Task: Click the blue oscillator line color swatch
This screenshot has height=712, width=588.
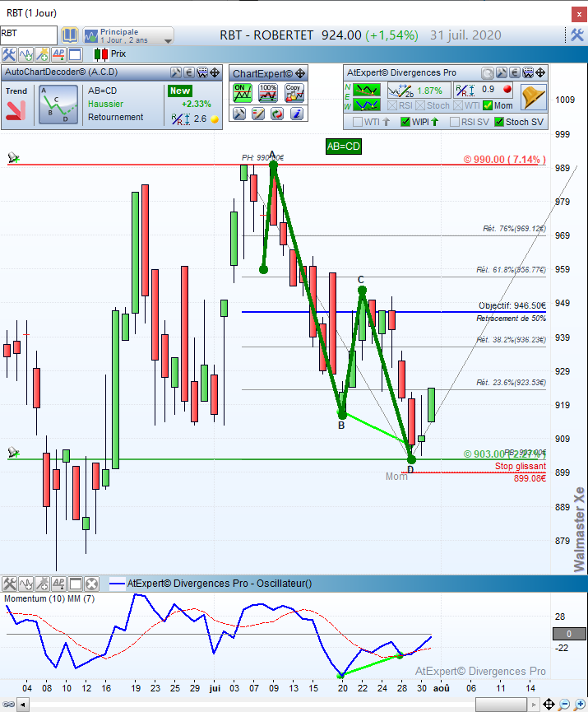Action: (x=117, y=584)
